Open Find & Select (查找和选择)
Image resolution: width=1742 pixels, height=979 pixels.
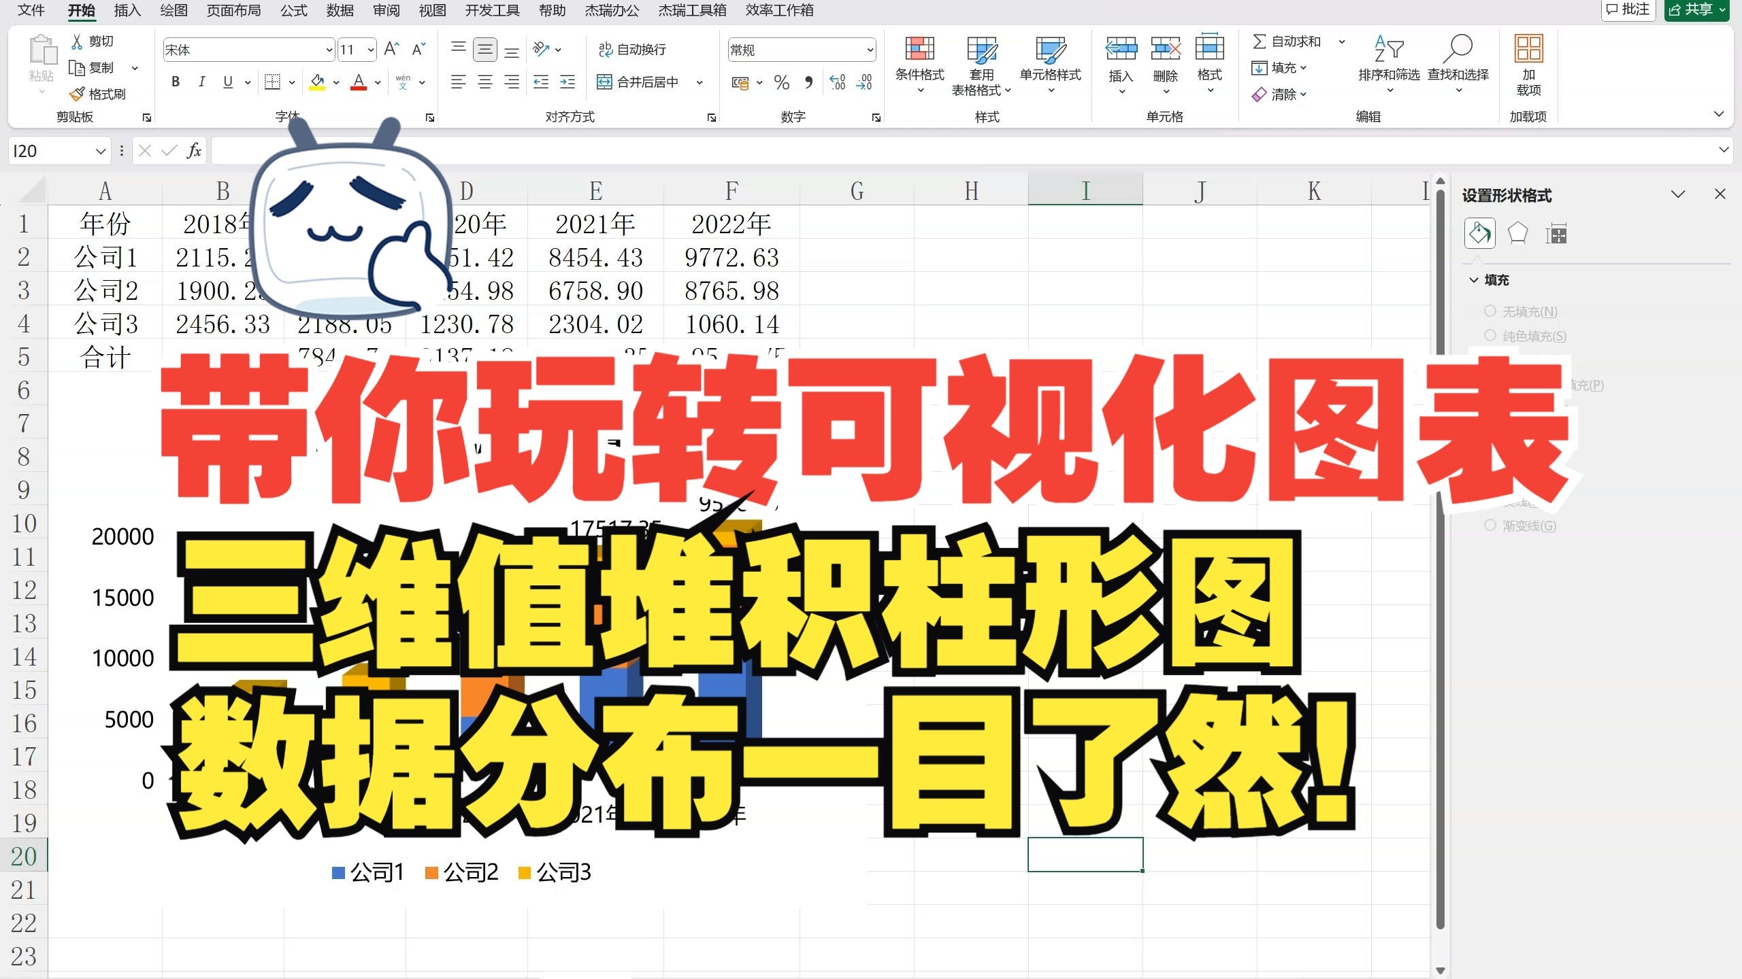(1458, 65)
